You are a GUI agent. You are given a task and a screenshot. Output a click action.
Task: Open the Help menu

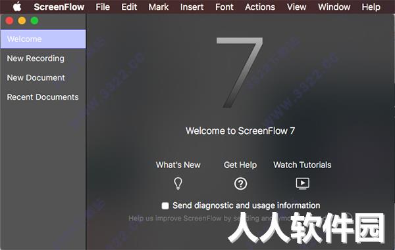(x=371, y=7)
